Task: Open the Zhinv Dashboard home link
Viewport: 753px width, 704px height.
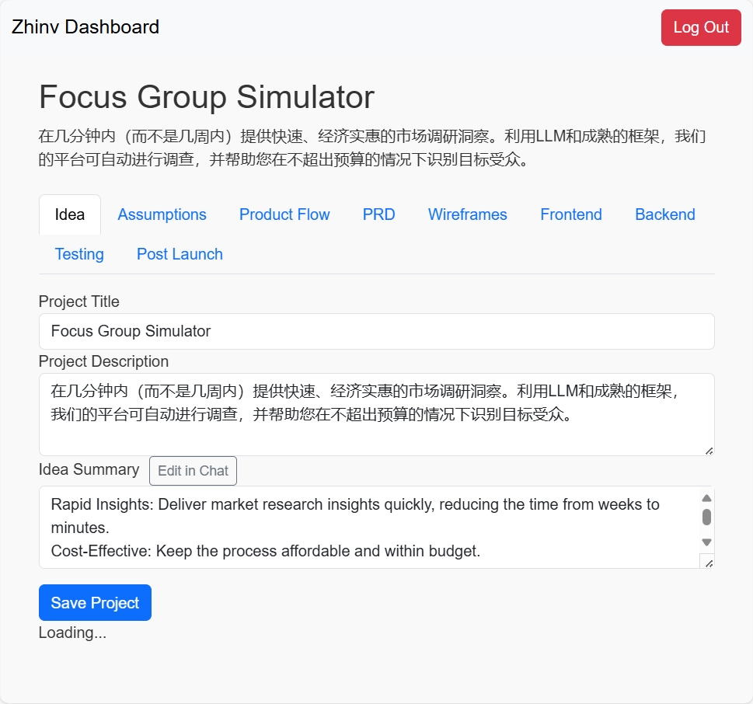Action: 85,27
